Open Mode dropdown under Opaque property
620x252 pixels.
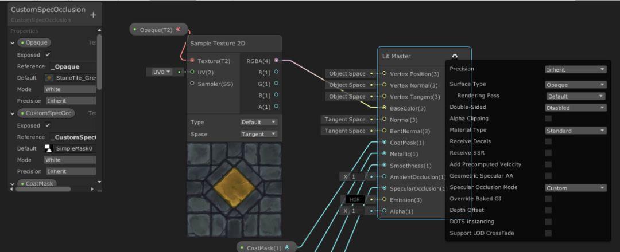pyautogui.click(x=69, y=89)
